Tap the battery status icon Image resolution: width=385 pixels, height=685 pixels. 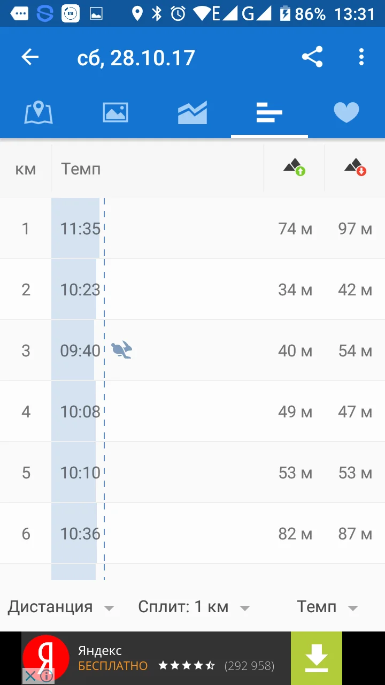click(286, 13)
